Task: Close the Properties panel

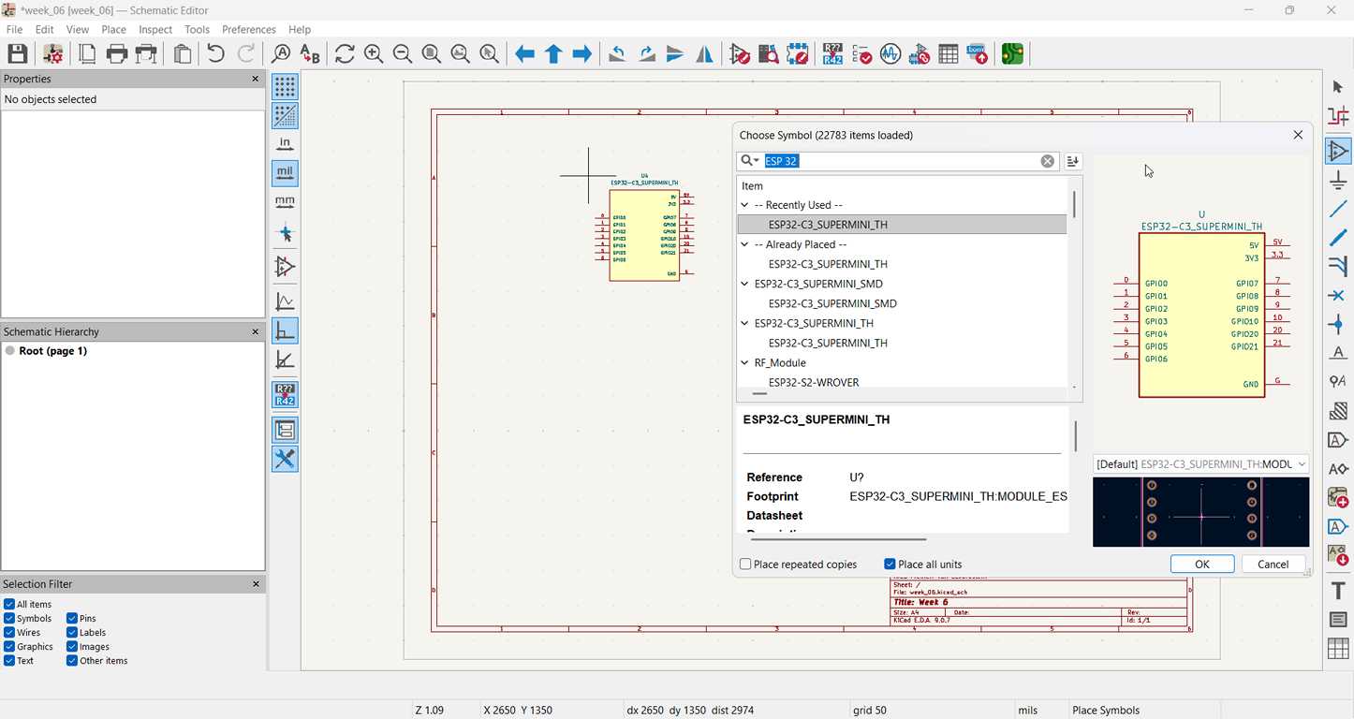Action: point(255,79)
